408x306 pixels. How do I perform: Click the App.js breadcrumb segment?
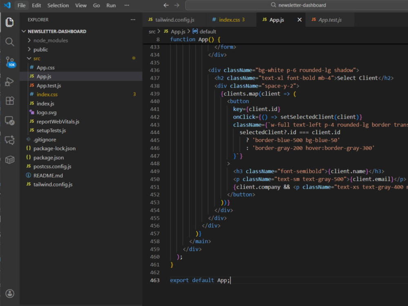coord(175,31)
